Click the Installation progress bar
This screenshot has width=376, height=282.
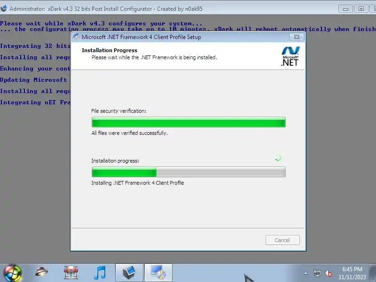click(x=188, y=172)
